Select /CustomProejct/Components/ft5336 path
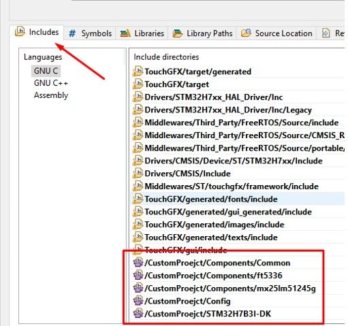 click(x=213, y=276)
